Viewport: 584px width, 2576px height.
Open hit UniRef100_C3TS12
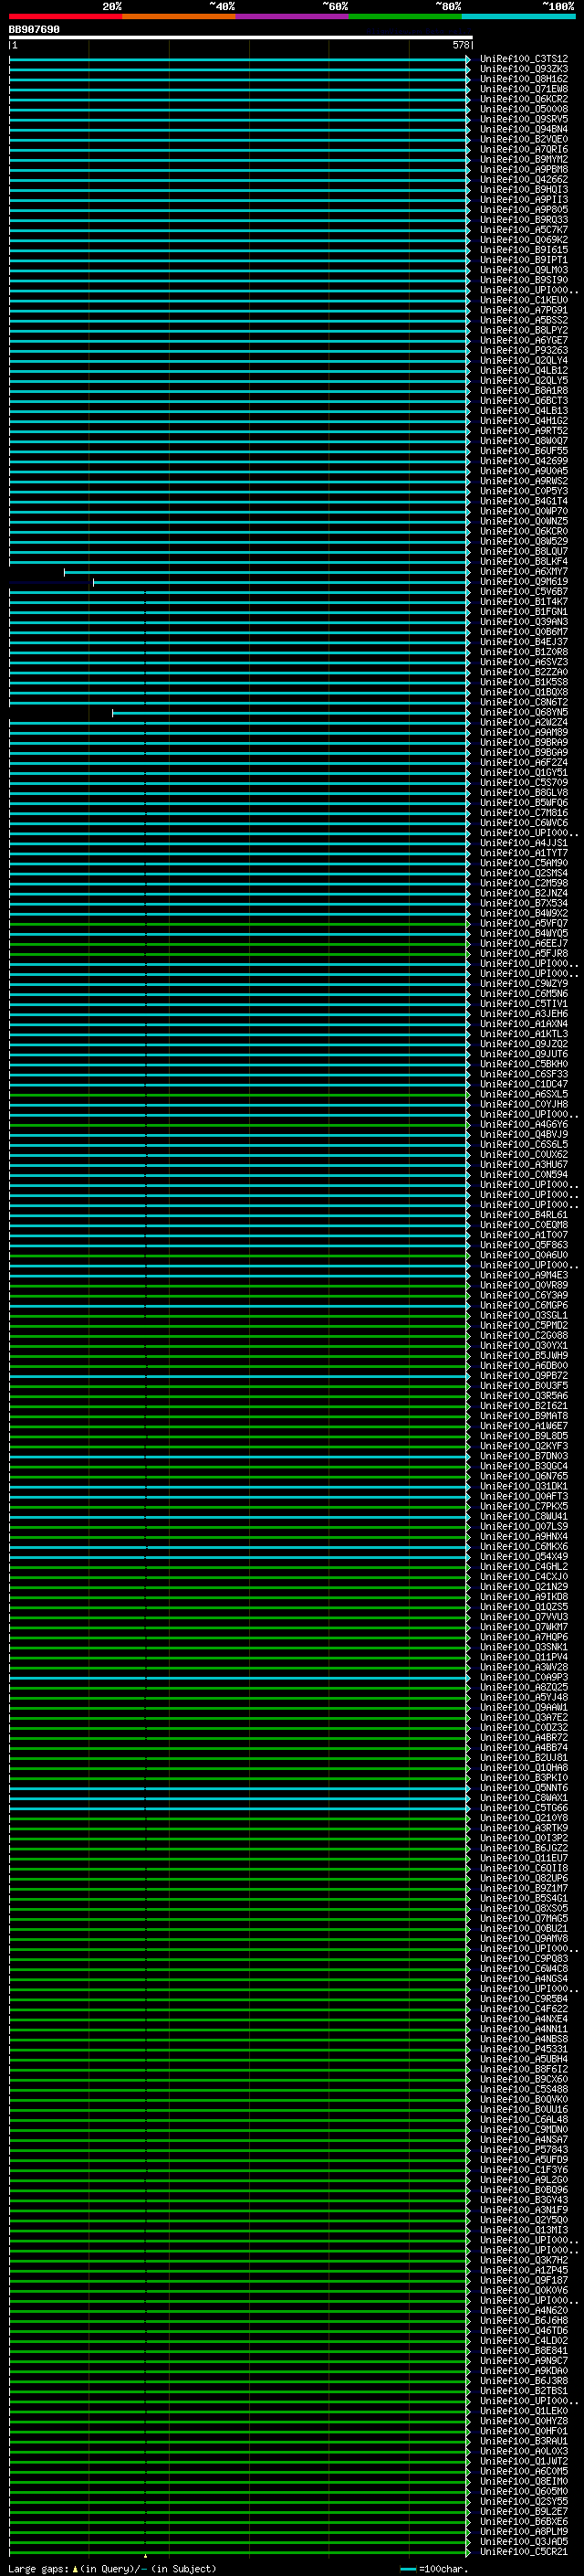click(523, 59)
